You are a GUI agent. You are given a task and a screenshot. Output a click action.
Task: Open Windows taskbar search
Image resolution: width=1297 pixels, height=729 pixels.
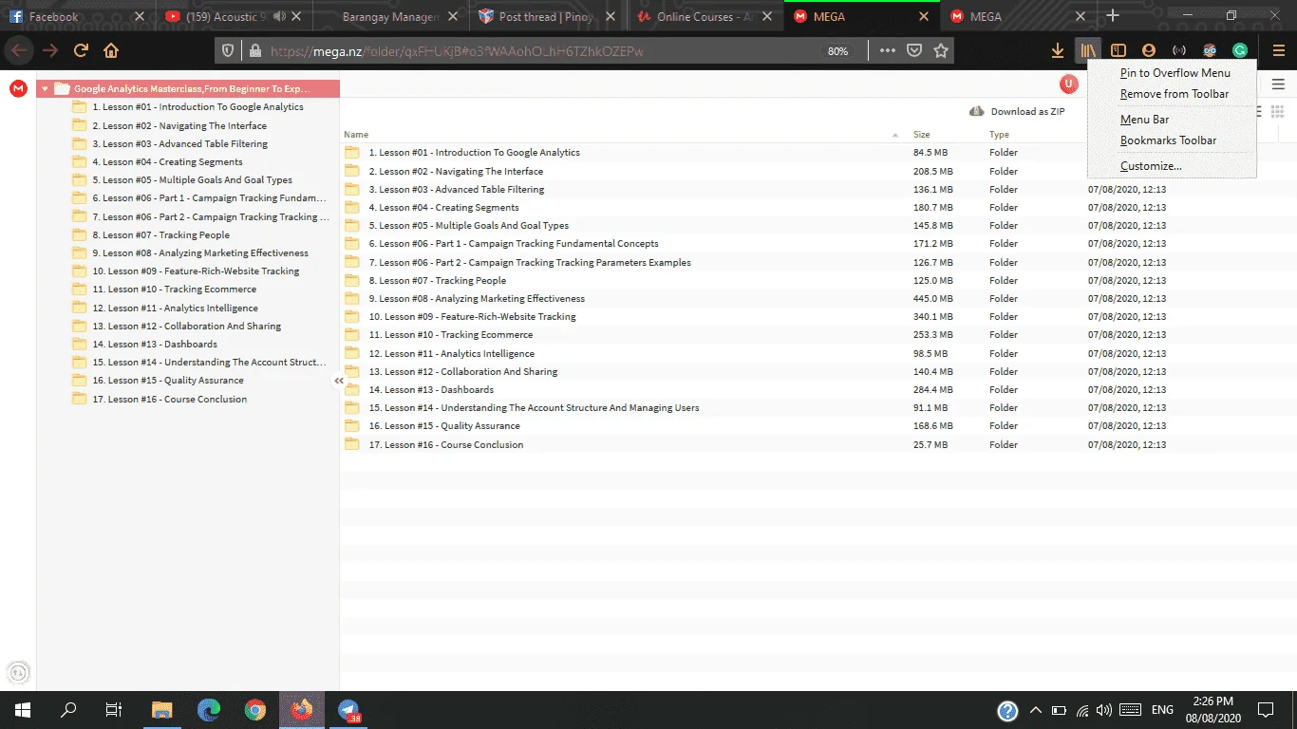pos(68,710)
